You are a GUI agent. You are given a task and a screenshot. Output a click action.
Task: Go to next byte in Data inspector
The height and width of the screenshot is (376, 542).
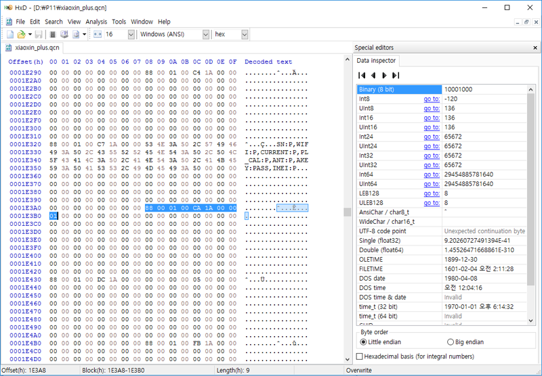[384, 75]
